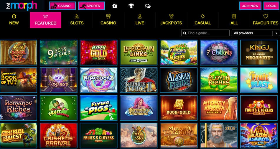The image size is (280, 149).
Task: Open the Thunderstruck II game tile
Action: [x=139, y=80]
